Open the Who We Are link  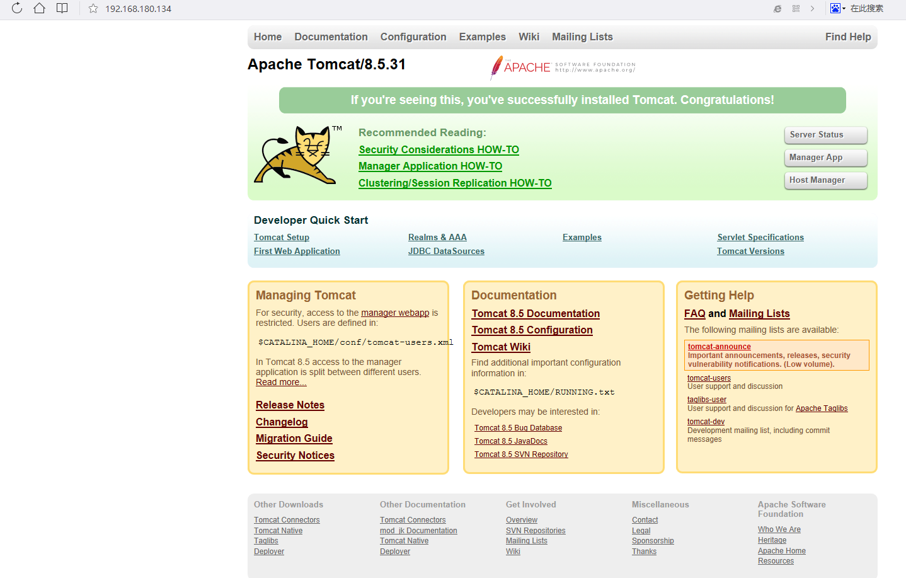point(779,529)
